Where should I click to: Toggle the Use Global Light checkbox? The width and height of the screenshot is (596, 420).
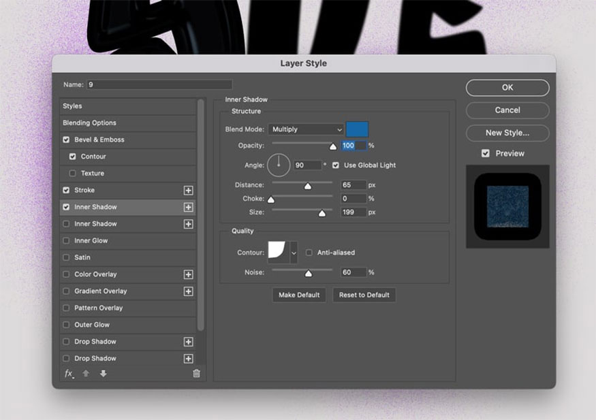(x=336, y=165)
